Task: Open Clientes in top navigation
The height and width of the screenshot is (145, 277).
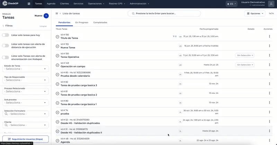Action: tap(64, 4)
